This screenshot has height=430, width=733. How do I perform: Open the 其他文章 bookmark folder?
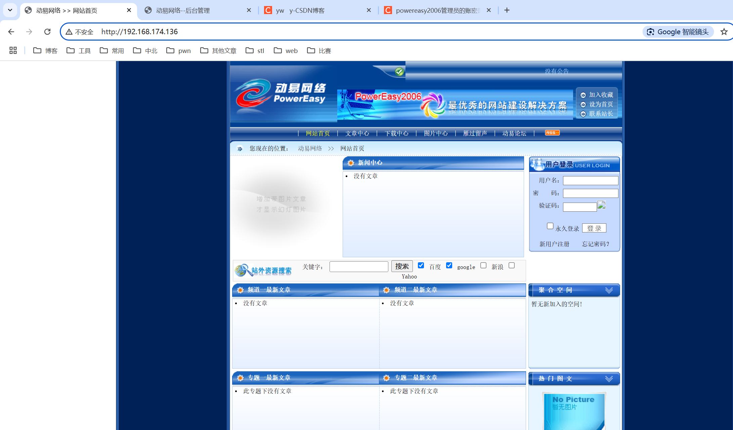[218, 50]
